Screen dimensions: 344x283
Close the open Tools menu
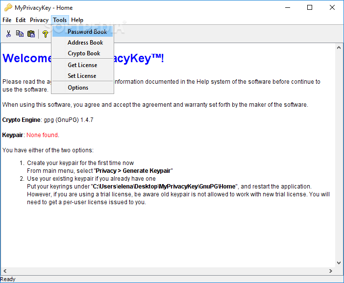click(x=60, y=20)
